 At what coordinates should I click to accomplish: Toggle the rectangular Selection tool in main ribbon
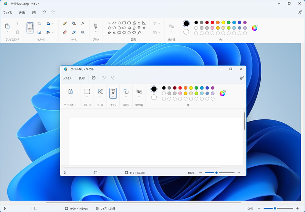30,26
